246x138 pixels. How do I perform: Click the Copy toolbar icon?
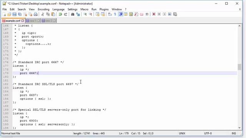(x=48, y=15)
